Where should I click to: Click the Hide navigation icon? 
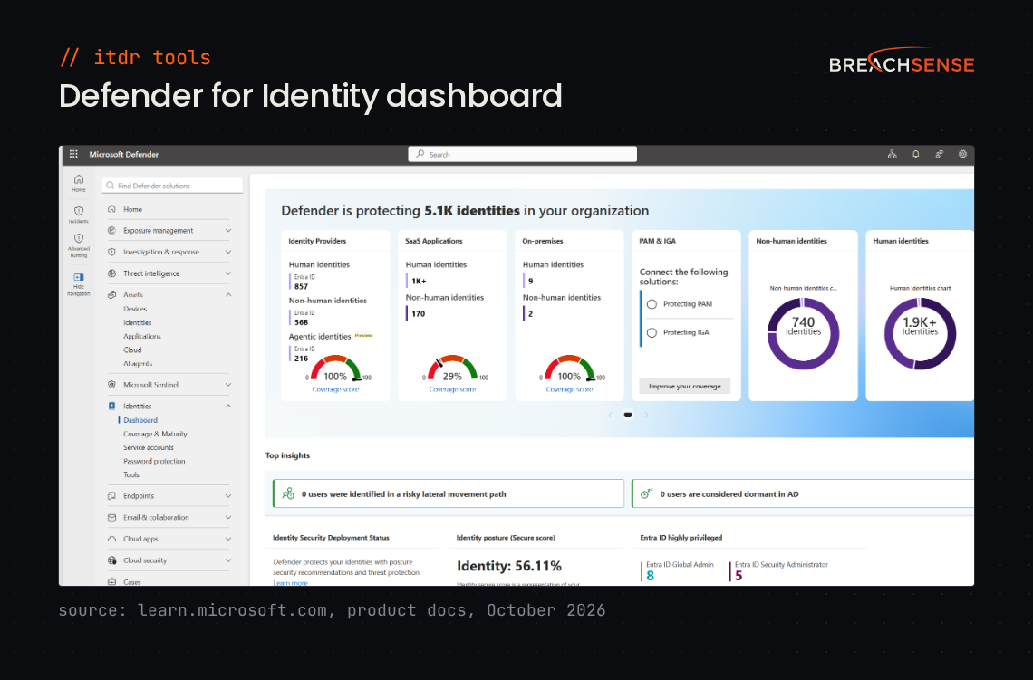pos(79,277)
